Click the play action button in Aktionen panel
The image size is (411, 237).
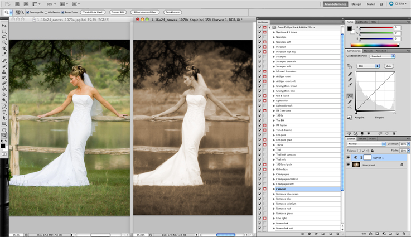pyautogui.click(x=316, y=234)
